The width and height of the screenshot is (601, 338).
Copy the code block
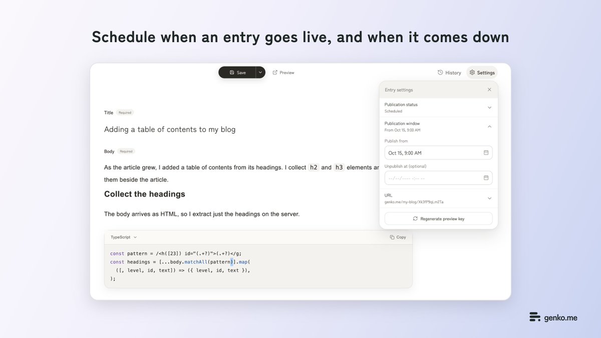pyautogui.click(x=398, y=237)
